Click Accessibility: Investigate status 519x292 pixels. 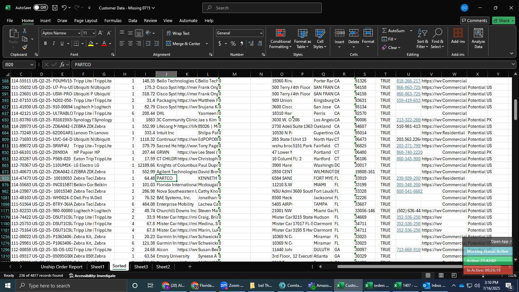pos(92,275)
